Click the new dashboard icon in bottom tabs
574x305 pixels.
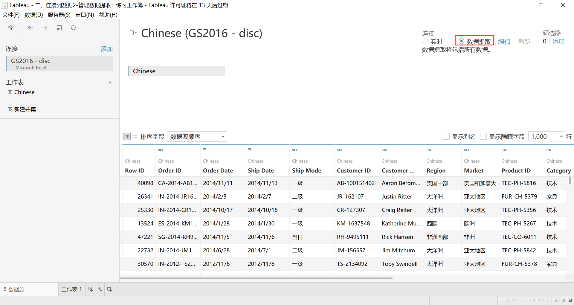100,289
